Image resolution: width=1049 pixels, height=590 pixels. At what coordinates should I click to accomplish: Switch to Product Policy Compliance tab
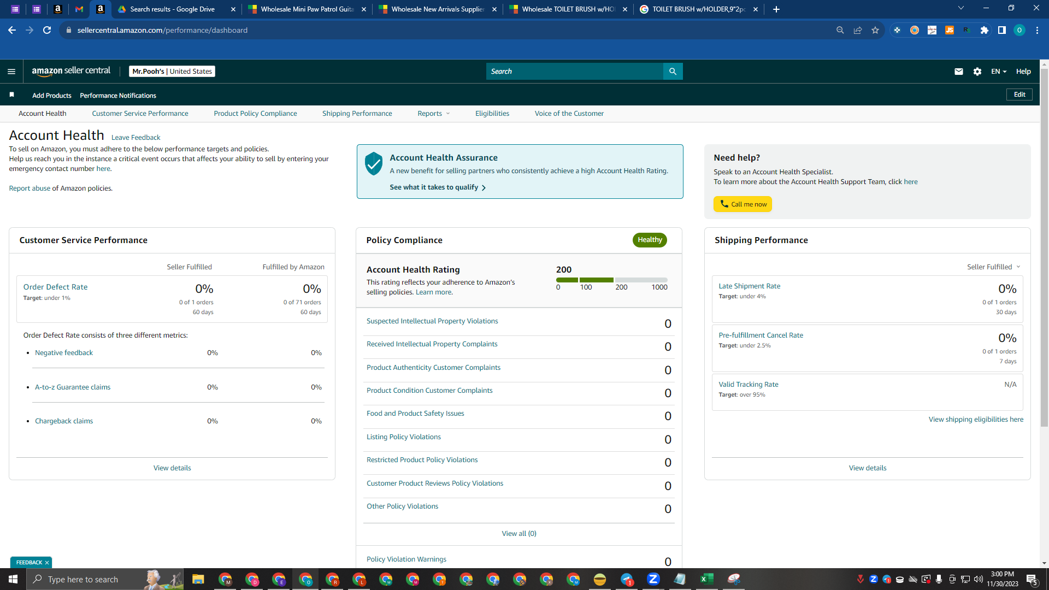tap(255, 114)
